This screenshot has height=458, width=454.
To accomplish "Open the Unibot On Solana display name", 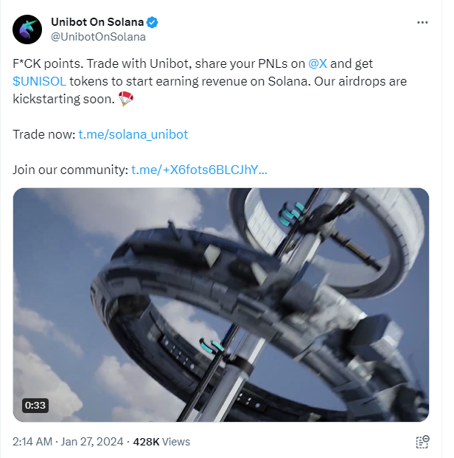I will pyautogui.click(x=97, y=22).
